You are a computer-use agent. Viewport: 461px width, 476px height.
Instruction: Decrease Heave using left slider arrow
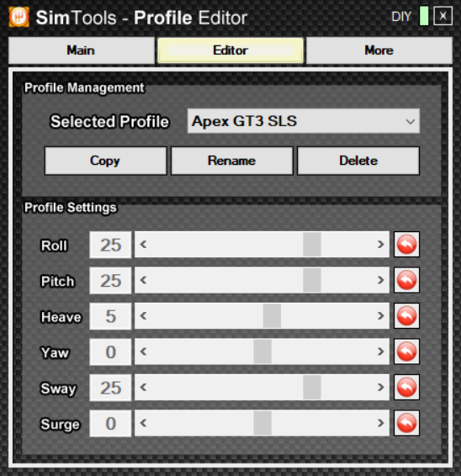pyautogui.click(x=143, y=315)
